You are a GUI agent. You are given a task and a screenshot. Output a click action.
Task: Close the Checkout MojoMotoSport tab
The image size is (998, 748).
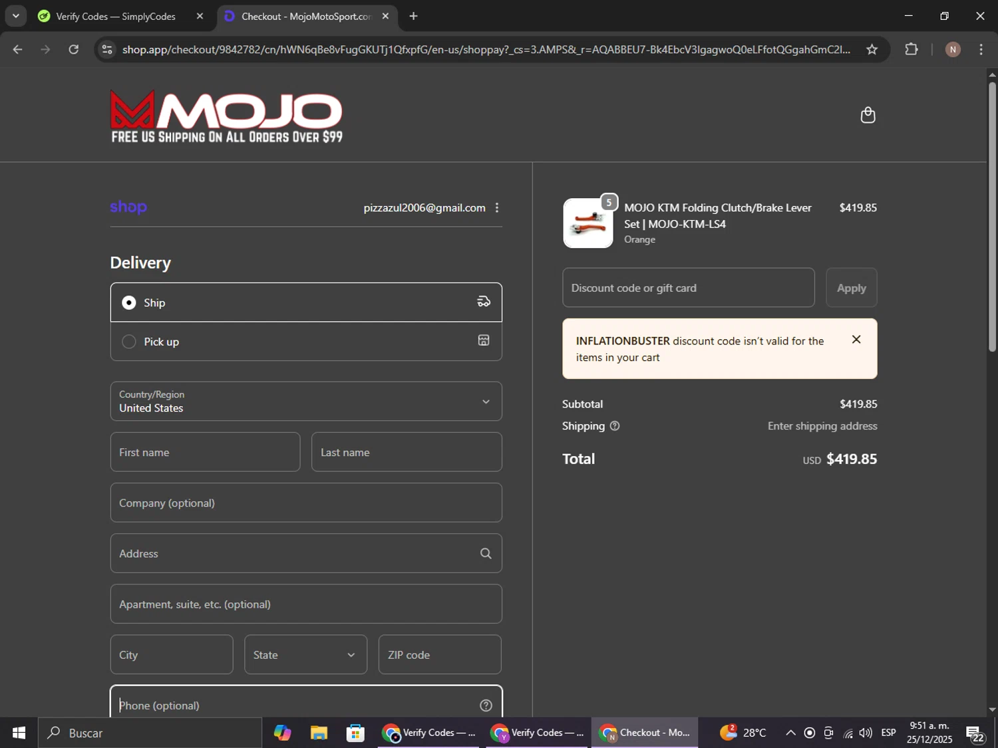tap(385, 16)
